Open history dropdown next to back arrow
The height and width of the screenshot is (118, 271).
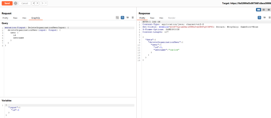tap(38, 3)
